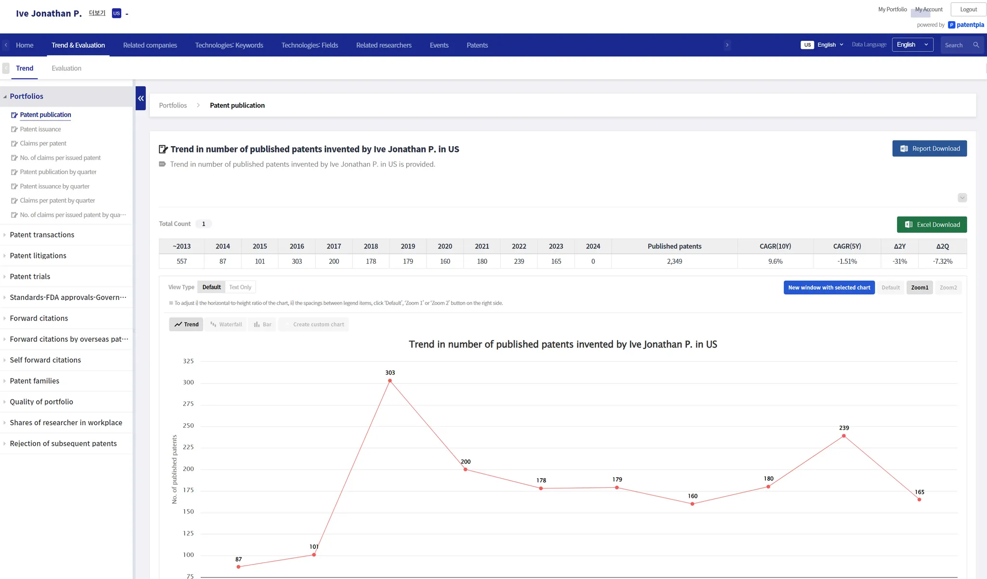The image size is (987, 579).
Task: Open the Evaluation tab
Action: (x=67, y=68)
